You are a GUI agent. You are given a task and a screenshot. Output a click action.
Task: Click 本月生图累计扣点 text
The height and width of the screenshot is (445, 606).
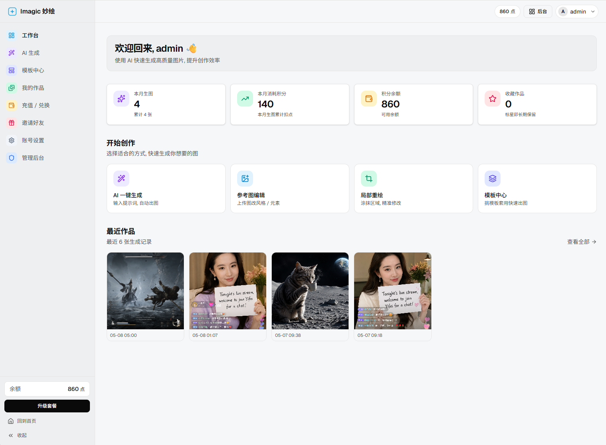coord(275,115)
